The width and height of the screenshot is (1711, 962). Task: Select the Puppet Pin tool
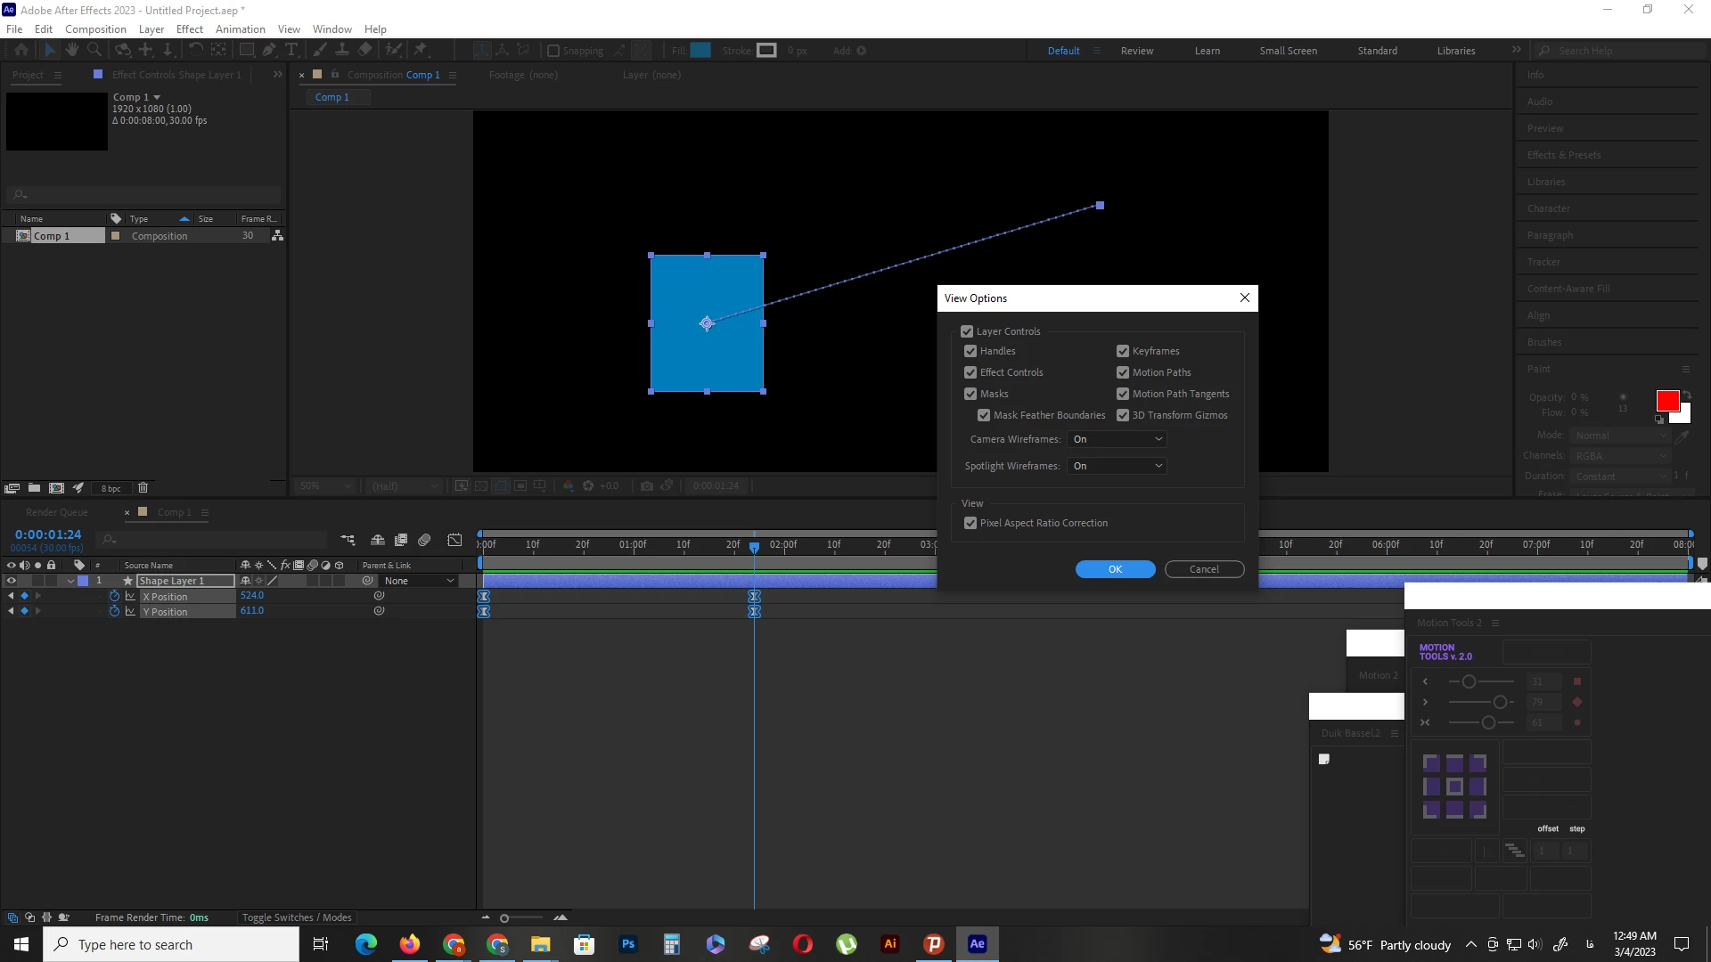coord(421,51)
